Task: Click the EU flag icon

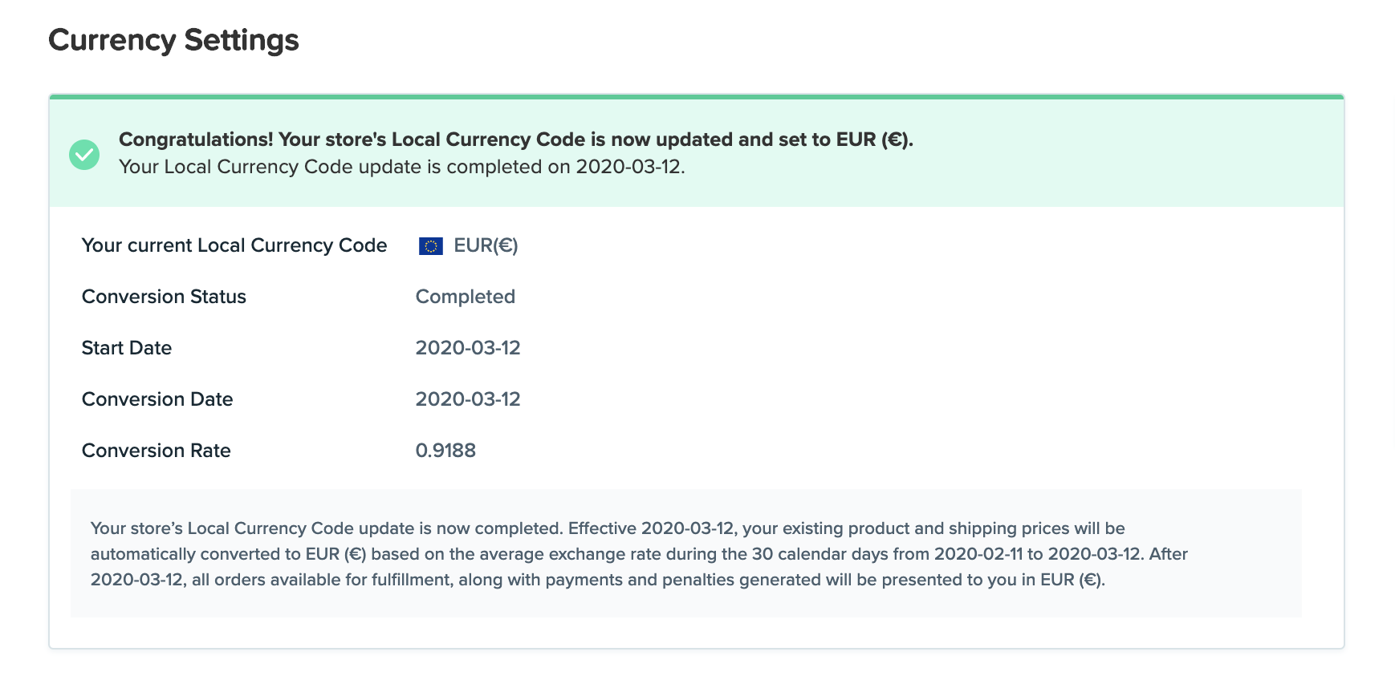Action: tap(431, 246)
